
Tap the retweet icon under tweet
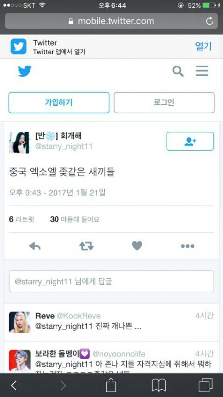point(86,246)
